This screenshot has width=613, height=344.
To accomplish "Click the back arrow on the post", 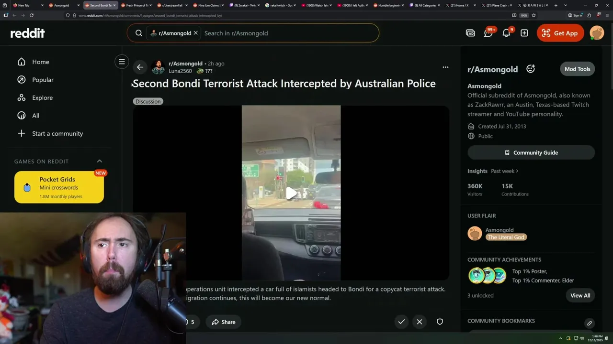I will [139, 67].
